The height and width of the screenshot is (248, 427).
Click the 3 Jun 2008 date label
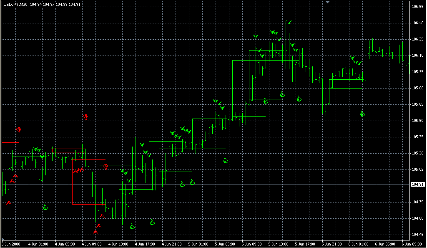click(x=11, y=244)
